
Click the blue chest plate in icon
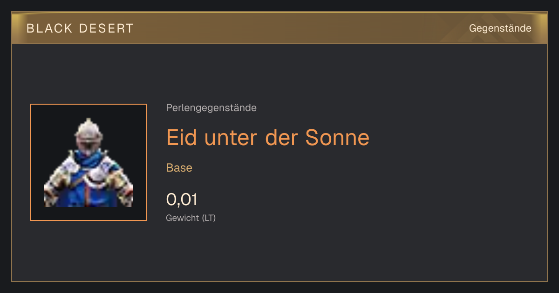(89, 192)
